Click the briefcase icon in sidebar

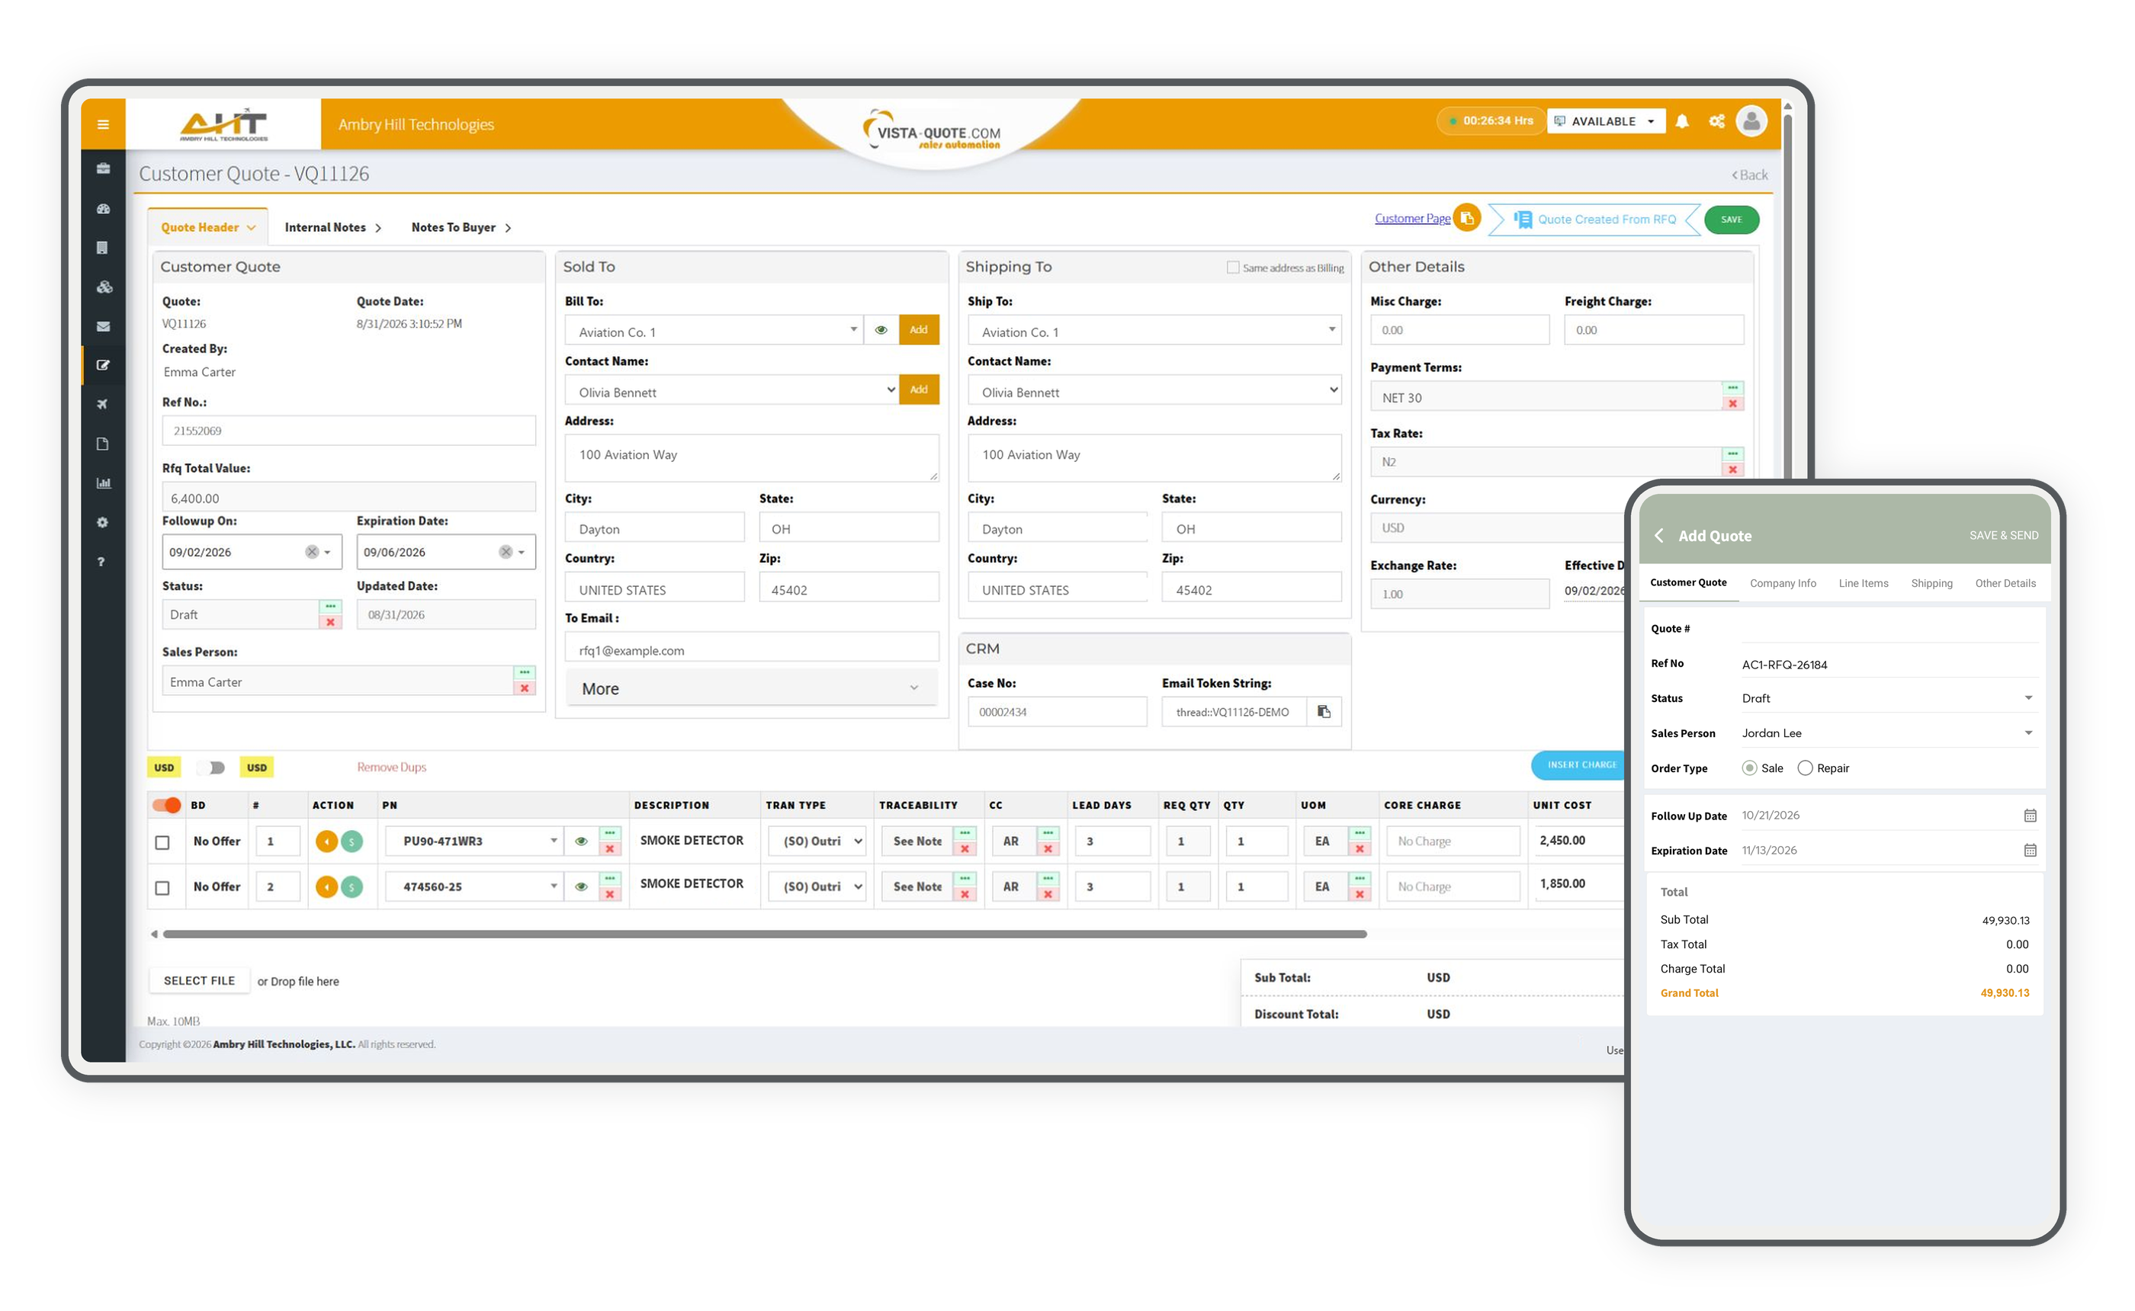(x=103, y=169)
